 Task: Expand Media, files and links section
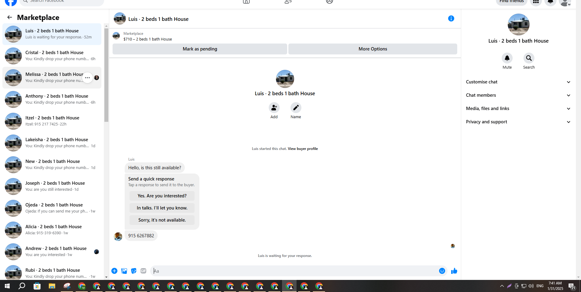(518, 109)
